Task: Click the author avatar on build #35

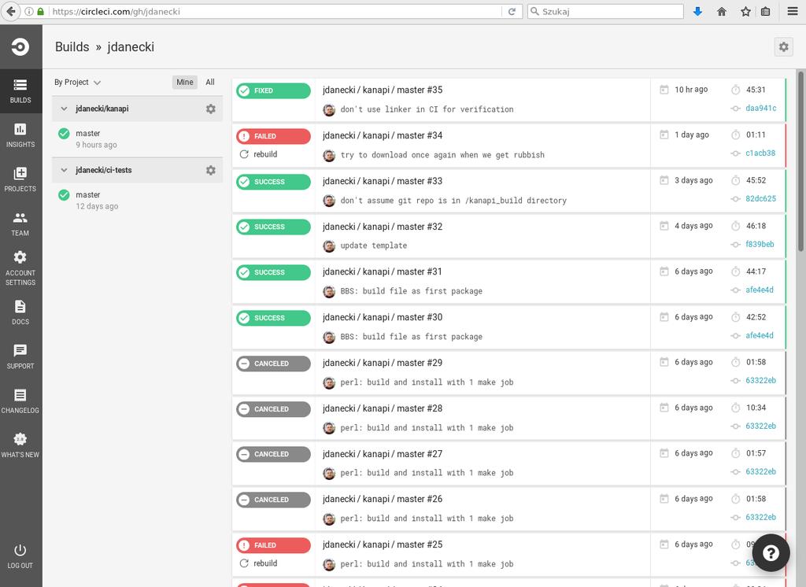Action: 329,109
